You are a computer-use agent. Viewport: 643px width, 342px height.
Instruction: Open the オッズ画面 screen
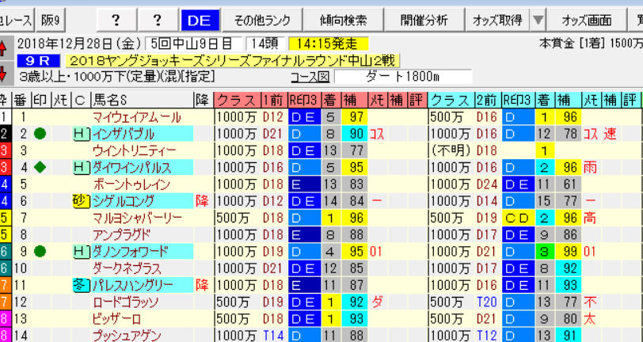[587, 20]
